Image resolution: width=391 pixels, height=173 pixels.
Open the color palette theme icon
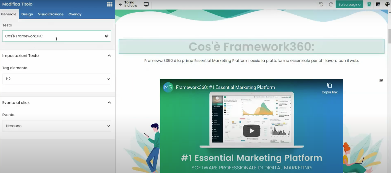pyautogui.click(x=387, y=4)
